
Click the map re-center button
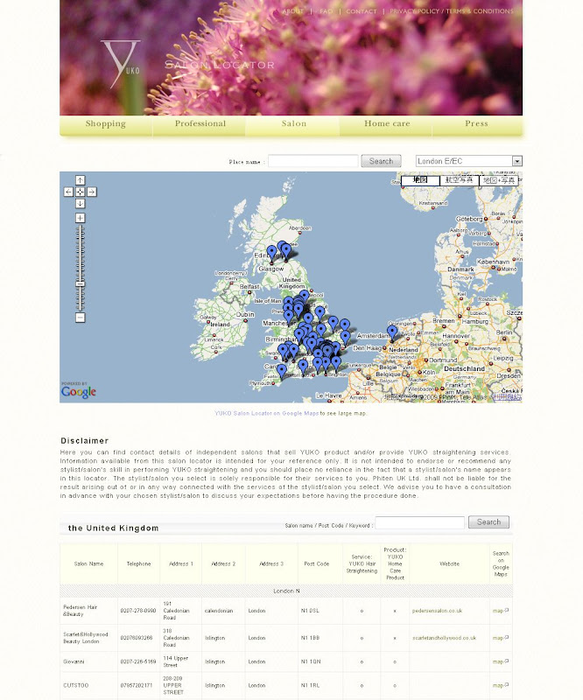coord(80,192)
